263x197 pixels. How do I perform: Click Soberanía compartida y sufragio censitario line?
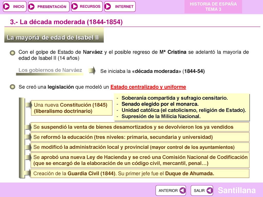coord(174,98)
